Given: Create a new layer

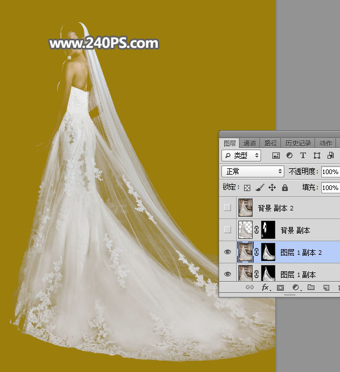Looking at the screenshot, I should 326,288.
